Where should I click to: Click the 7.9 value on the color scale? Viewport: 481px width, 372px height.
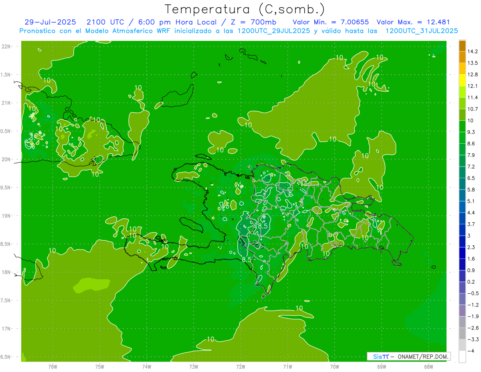point(472,155)
